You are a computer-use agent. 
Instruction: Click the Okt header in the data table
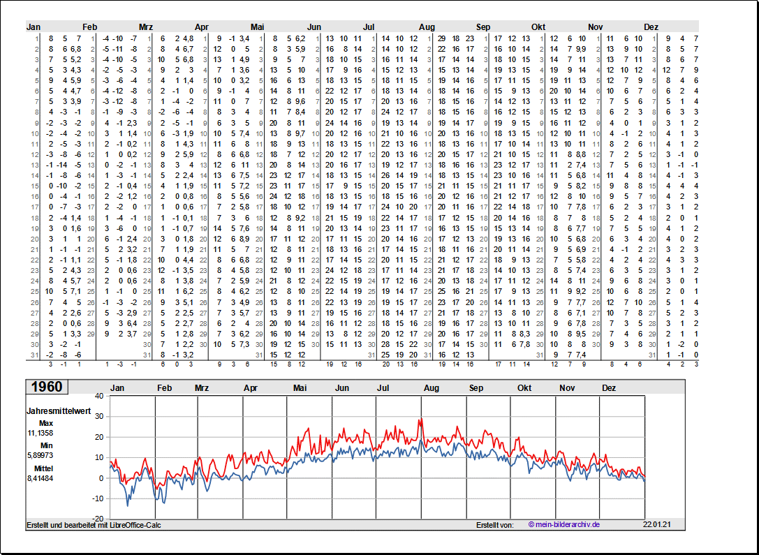pos(538,27)
